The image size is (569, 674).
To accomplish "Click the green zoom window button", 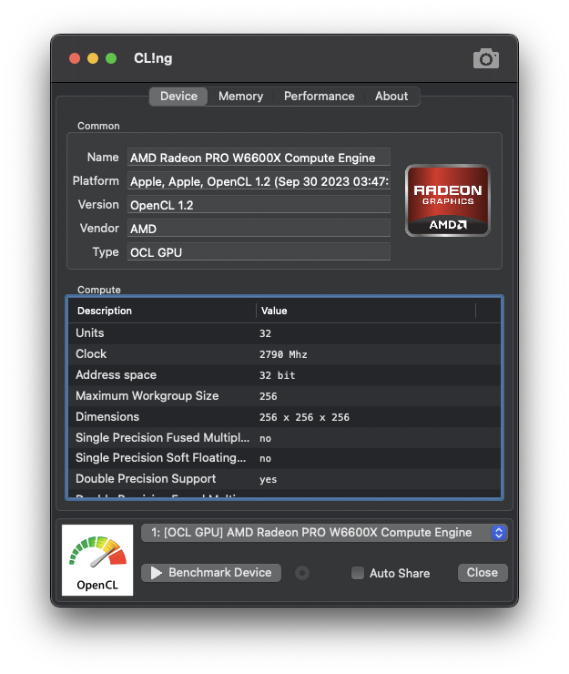I will point(111,58).
